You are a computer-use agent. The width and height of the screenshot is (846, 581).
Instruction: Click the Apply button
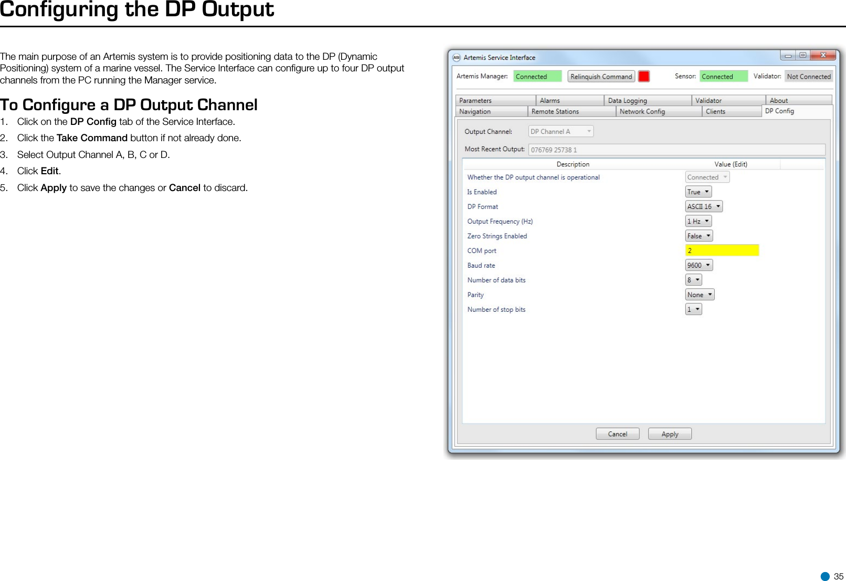pyautogui.click(x=670, y=434)
